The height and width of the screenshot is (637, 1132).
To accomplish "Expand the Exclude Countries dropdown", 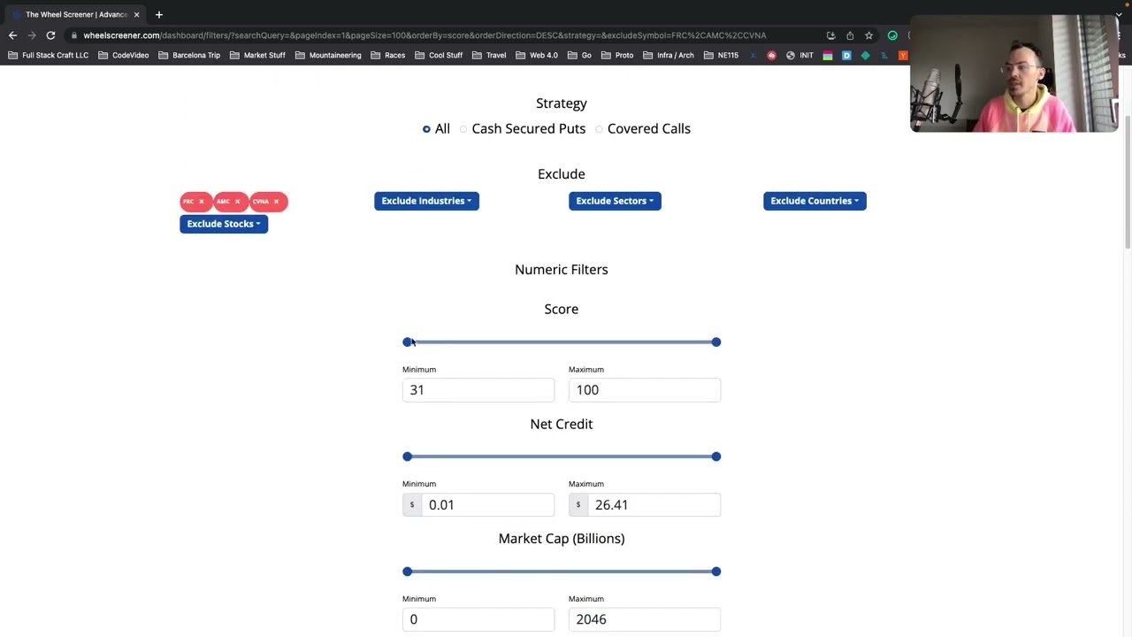I will [x=815, y=201].
